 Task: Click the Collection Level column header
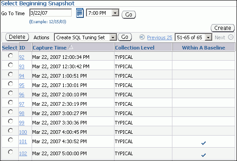[x=135, y=48]
